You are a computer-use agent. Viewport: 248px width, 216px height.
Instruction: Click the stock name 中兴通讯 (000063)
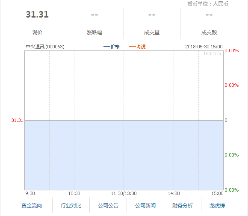45,47
